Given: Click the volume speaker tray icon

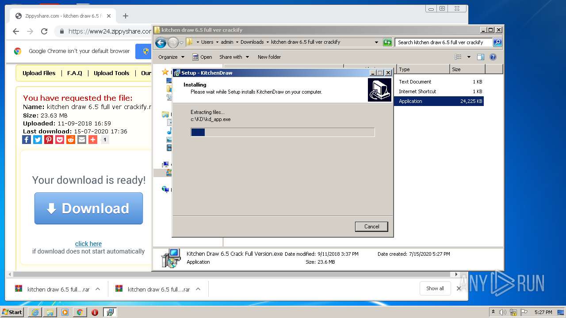Looking at the screenshot, I should pyautogui.click(x=503, y=312).
